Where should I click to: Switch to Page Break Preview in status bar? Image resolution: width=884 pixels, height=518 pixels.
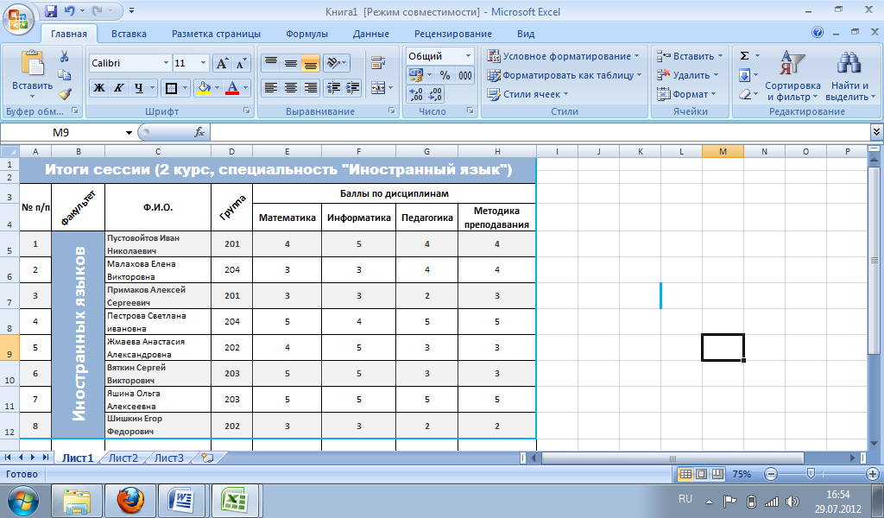click(x=717, y=474)
